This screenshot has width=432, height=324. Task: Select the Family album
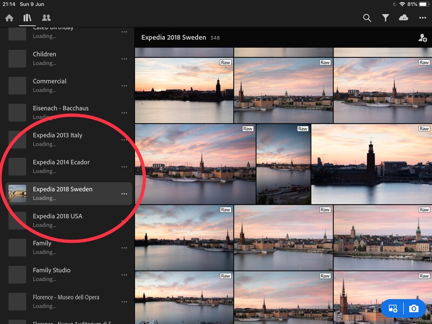click(x=69, y=247)
